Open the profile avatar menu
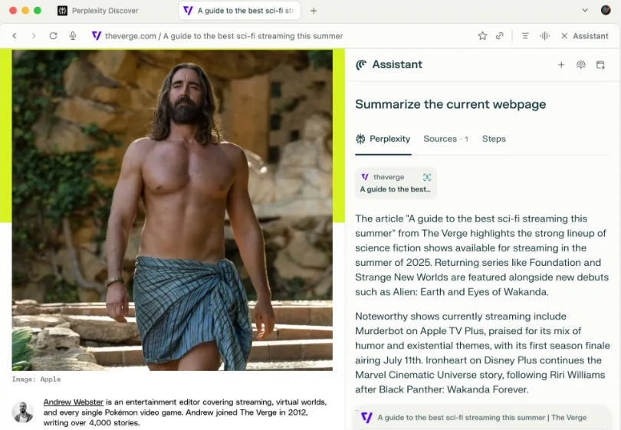Image resolution: width=621 pixels, height=430 pixels. click(606, 11)
